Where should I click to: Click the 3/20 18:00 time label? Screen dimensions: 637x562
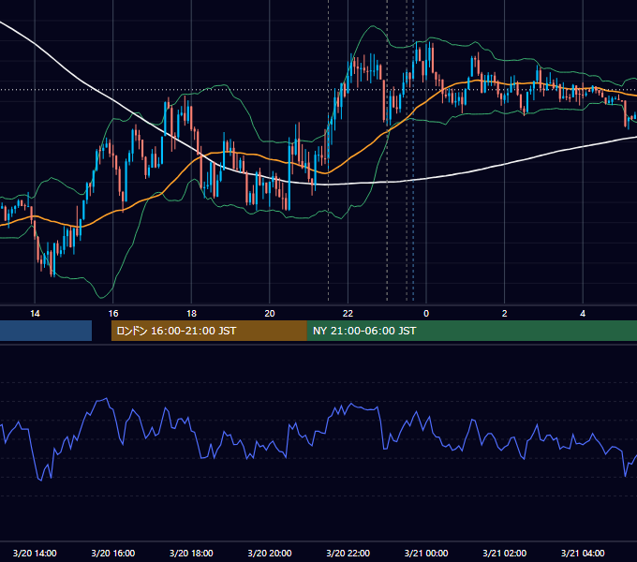tap(191, 553)
